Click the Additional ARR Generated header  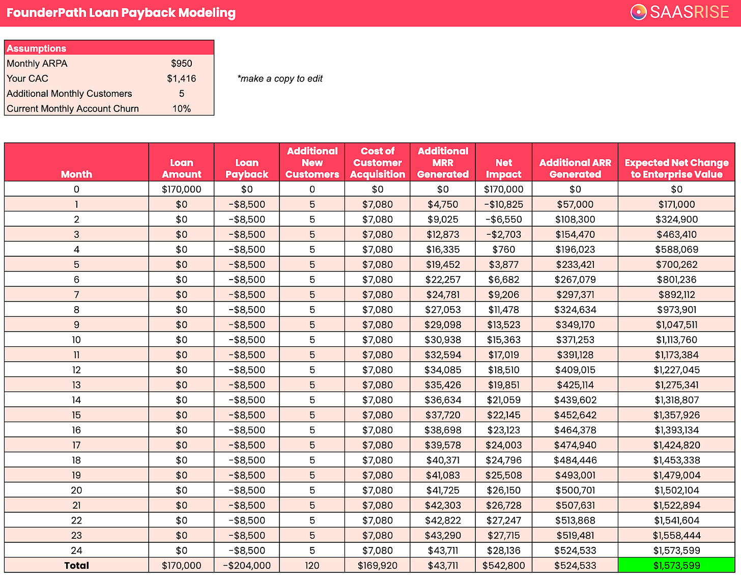tap(575, 162)
